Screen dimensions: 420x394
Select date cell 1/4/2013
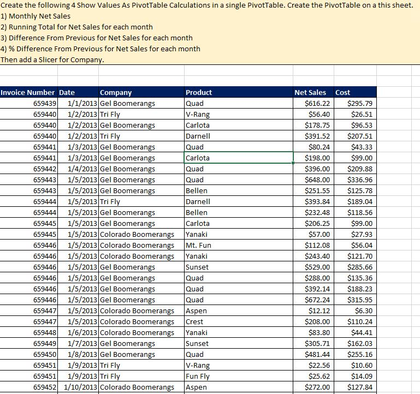pyautogui.click(x=78, y=169)
